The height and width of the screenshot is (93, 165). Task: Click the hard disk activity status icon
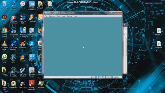tap(92, 77)
